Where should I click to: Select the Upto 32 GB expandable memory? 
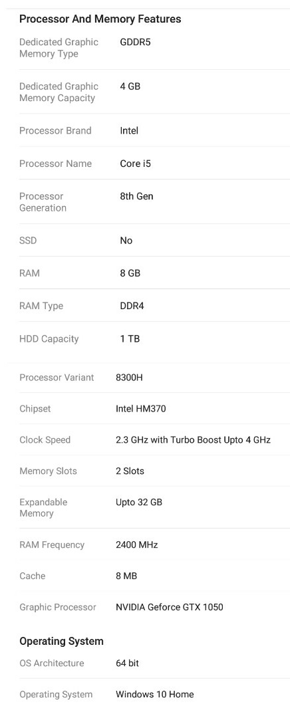pyautogui.click(x=139, y=502)
